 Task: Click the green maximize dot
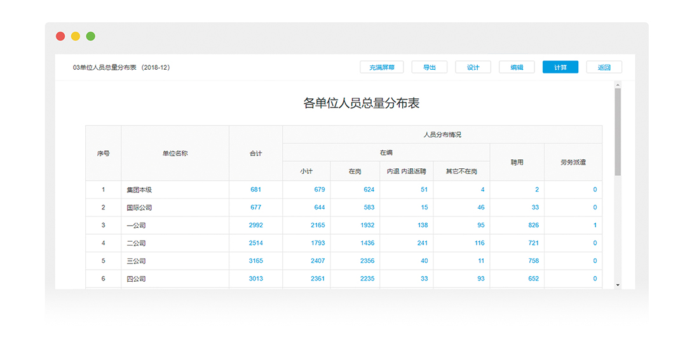click(90, 36)
